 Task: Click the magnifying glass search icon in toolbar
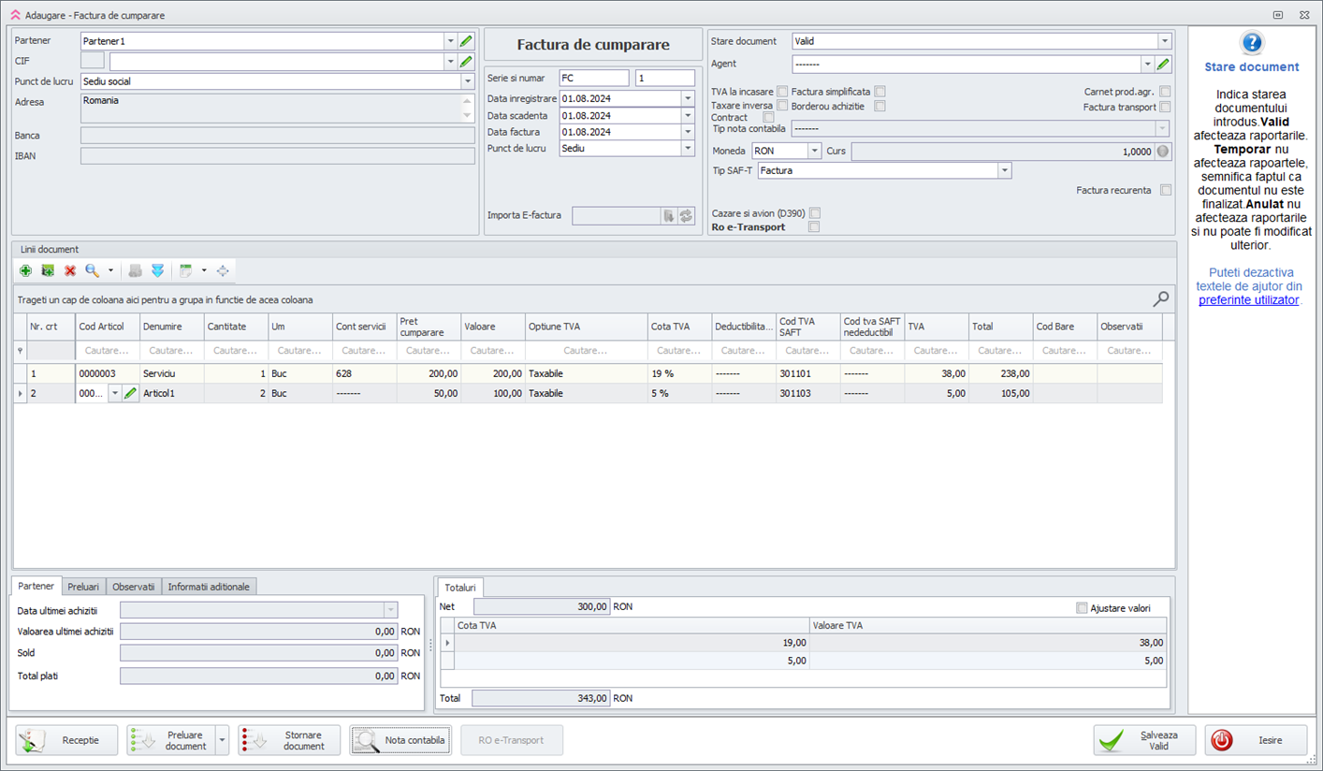pos(93,270)
